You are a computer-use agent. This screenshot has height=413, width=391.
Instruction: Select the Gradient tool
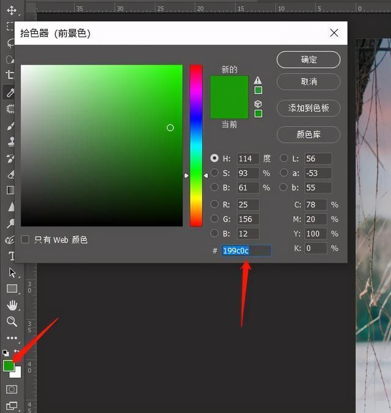tap(10, 190)
